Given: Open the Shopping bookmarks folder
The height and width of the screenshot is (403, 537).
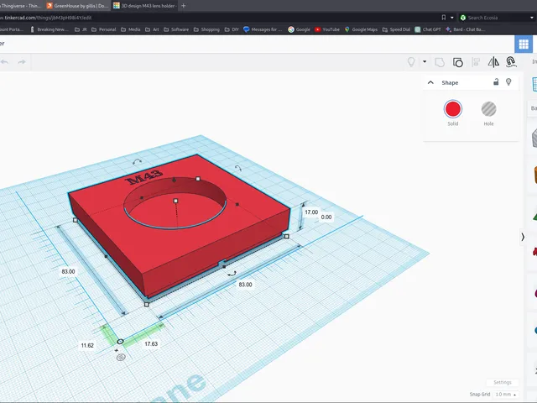Looking at the screenshot, I should coord(206,29).
